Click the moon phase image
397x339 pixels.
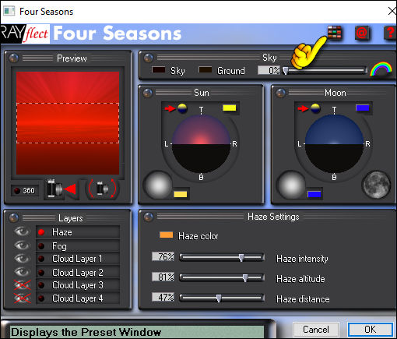click(376, 185)
